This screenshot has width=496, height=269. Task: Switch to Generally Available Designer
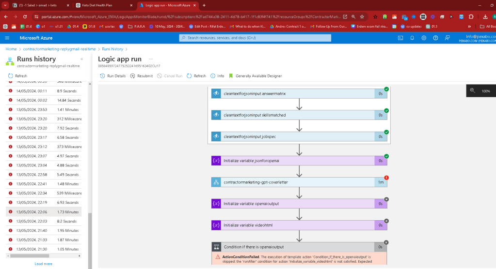pyautogui.click(x=256, y=76)
